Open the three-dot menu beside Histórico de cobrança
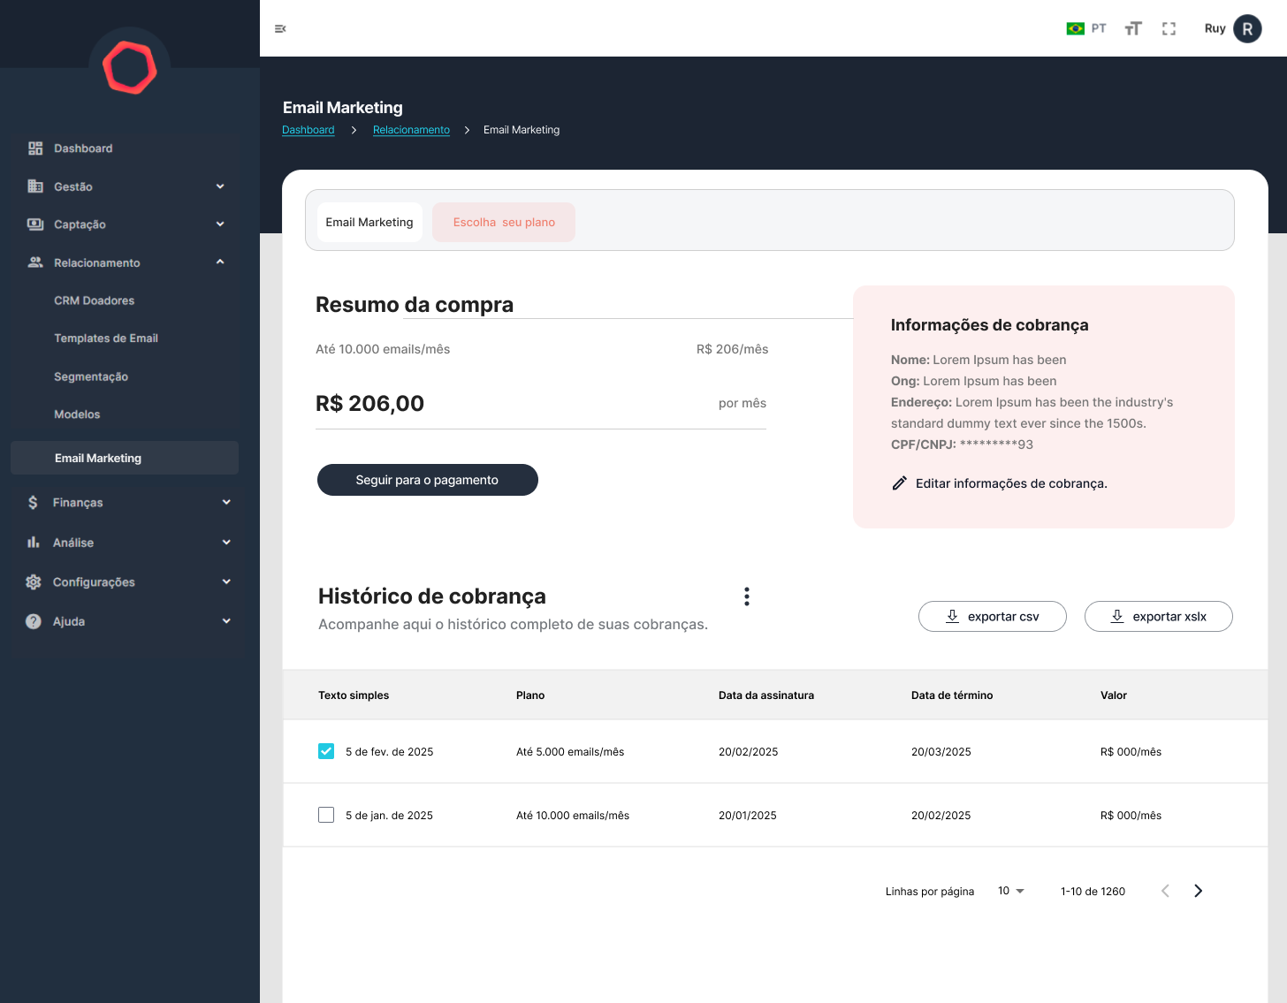 [x=747, y=596]
